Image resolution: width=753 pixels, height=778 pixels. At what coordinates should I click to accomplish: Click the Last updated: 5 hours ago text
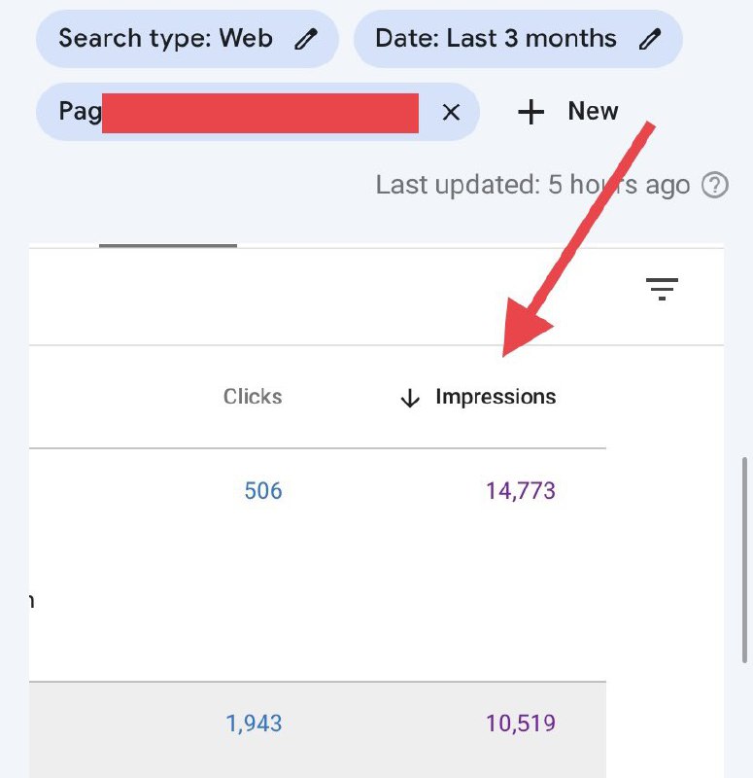tap(532, 185)
